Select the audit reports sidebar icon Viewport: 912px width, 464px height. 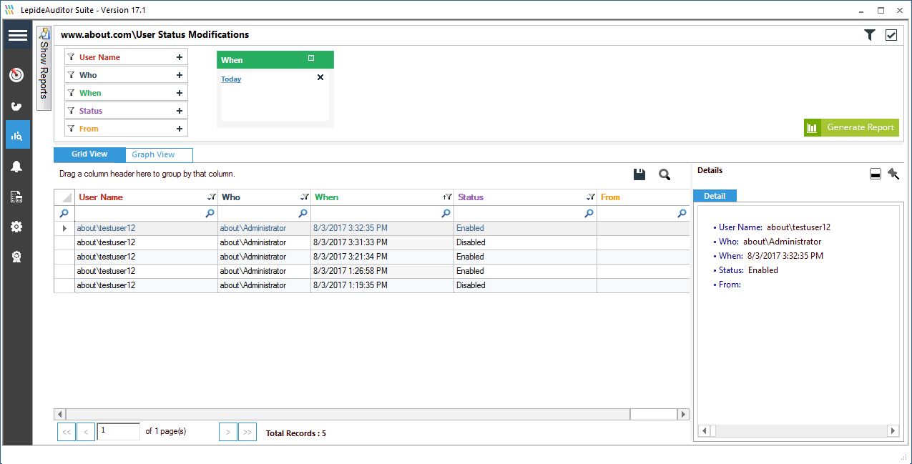pos(17,135)
